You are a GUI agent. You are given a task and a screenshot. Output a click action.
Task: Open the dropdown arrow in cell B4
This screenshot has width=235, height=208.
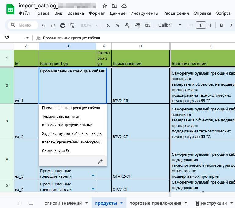(x=93, y=176)
